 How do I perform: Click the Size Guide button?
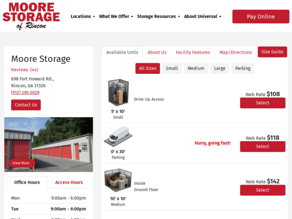tap(272, 52)
